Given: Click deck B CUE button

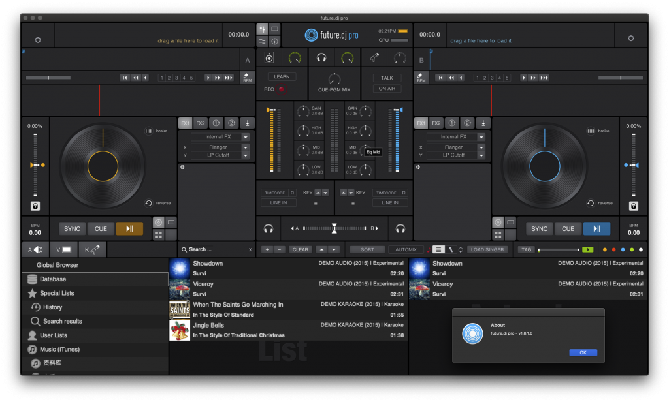Looking at the screenshot, I should pos(568,229).
